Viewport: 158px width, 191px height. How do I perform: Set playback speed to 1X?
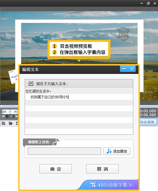[x=10, y=112]
